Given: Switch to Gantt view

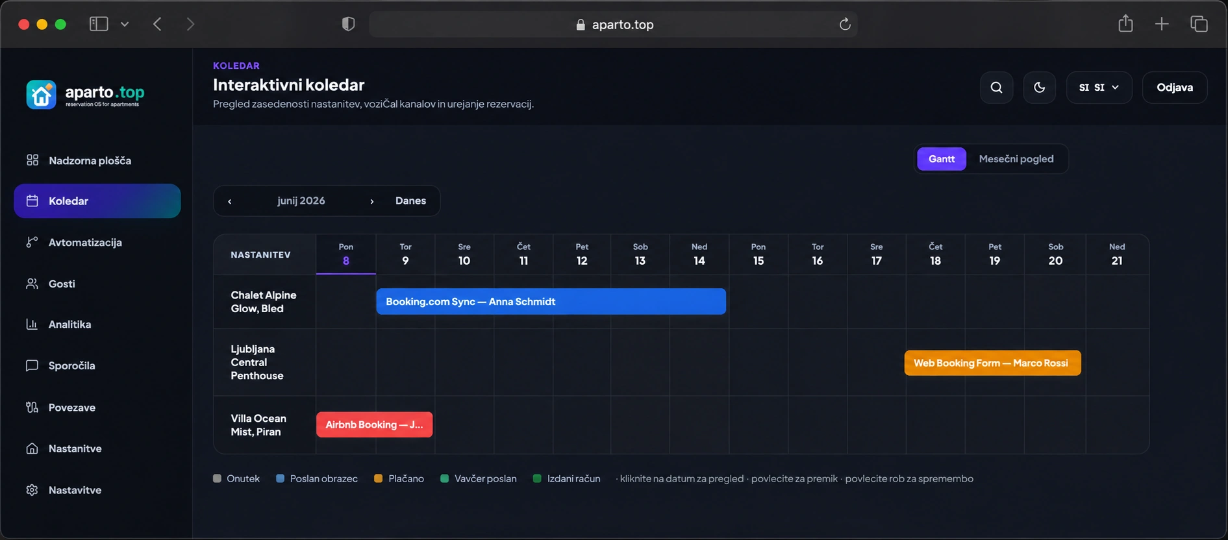Looking at the screenshot, I should (942, 158).
